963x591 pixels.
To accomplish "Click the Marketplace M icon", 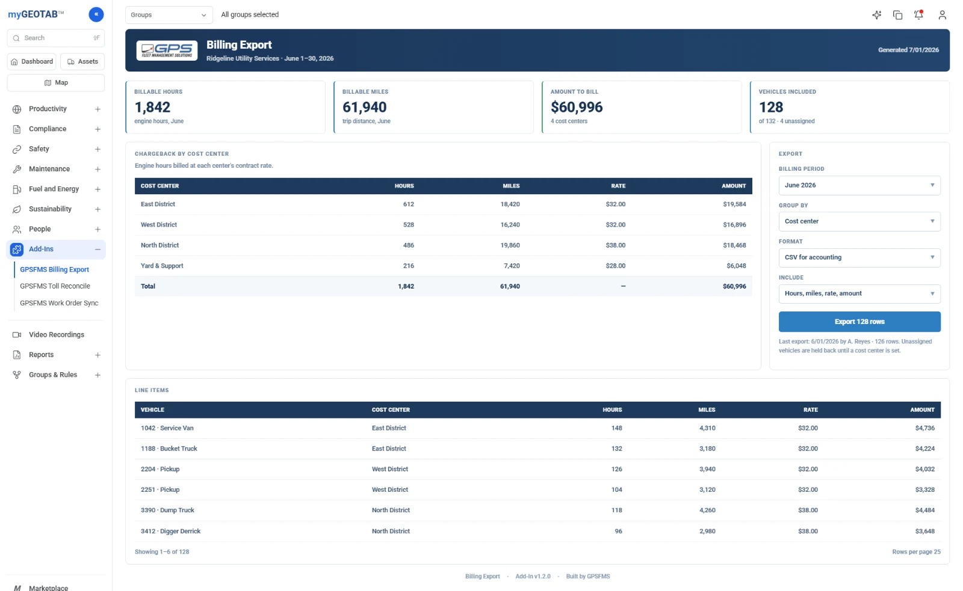I will pyautogui.click(x=17, y=588).
